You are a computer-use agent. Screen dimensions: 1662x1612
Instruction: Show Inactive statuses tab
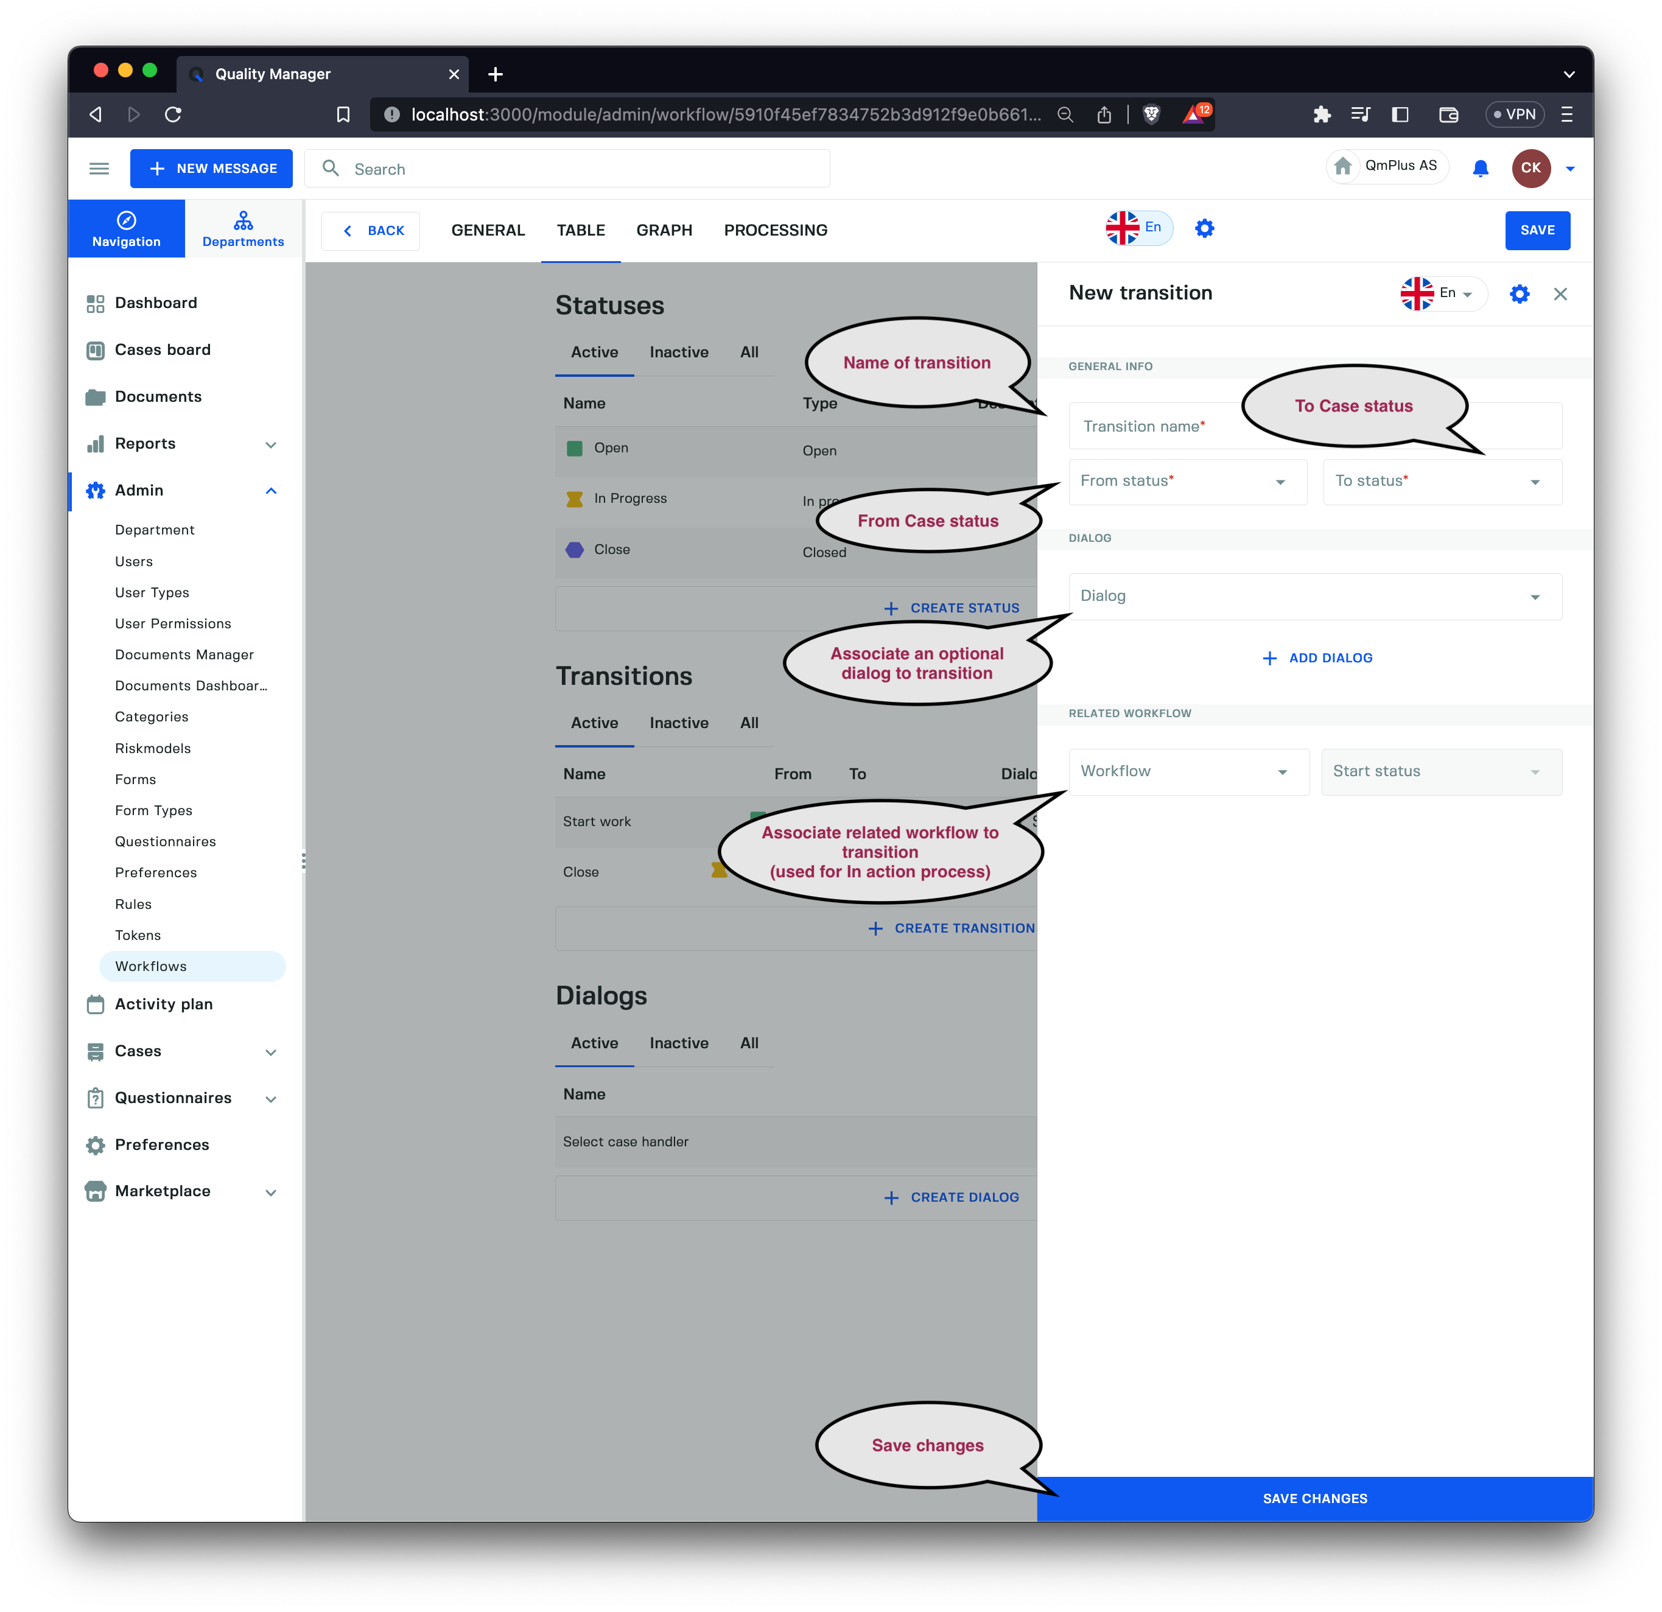(678, 352)
